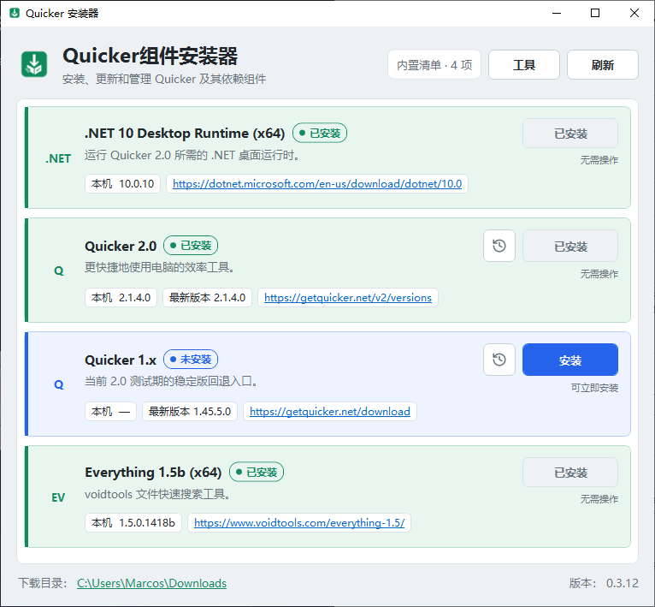The width and height of the screenshot is (655, 607).
Task: Click the .NET component icon
Action: [x=58, y=158]
